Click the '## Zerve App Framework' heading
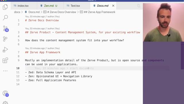The image size is (184, 104). click(43, 52)
